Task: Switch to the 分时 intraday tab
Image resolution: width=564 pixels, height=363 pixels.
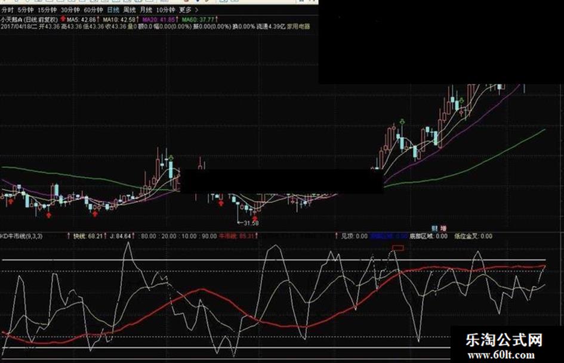Action: point(8,10)
